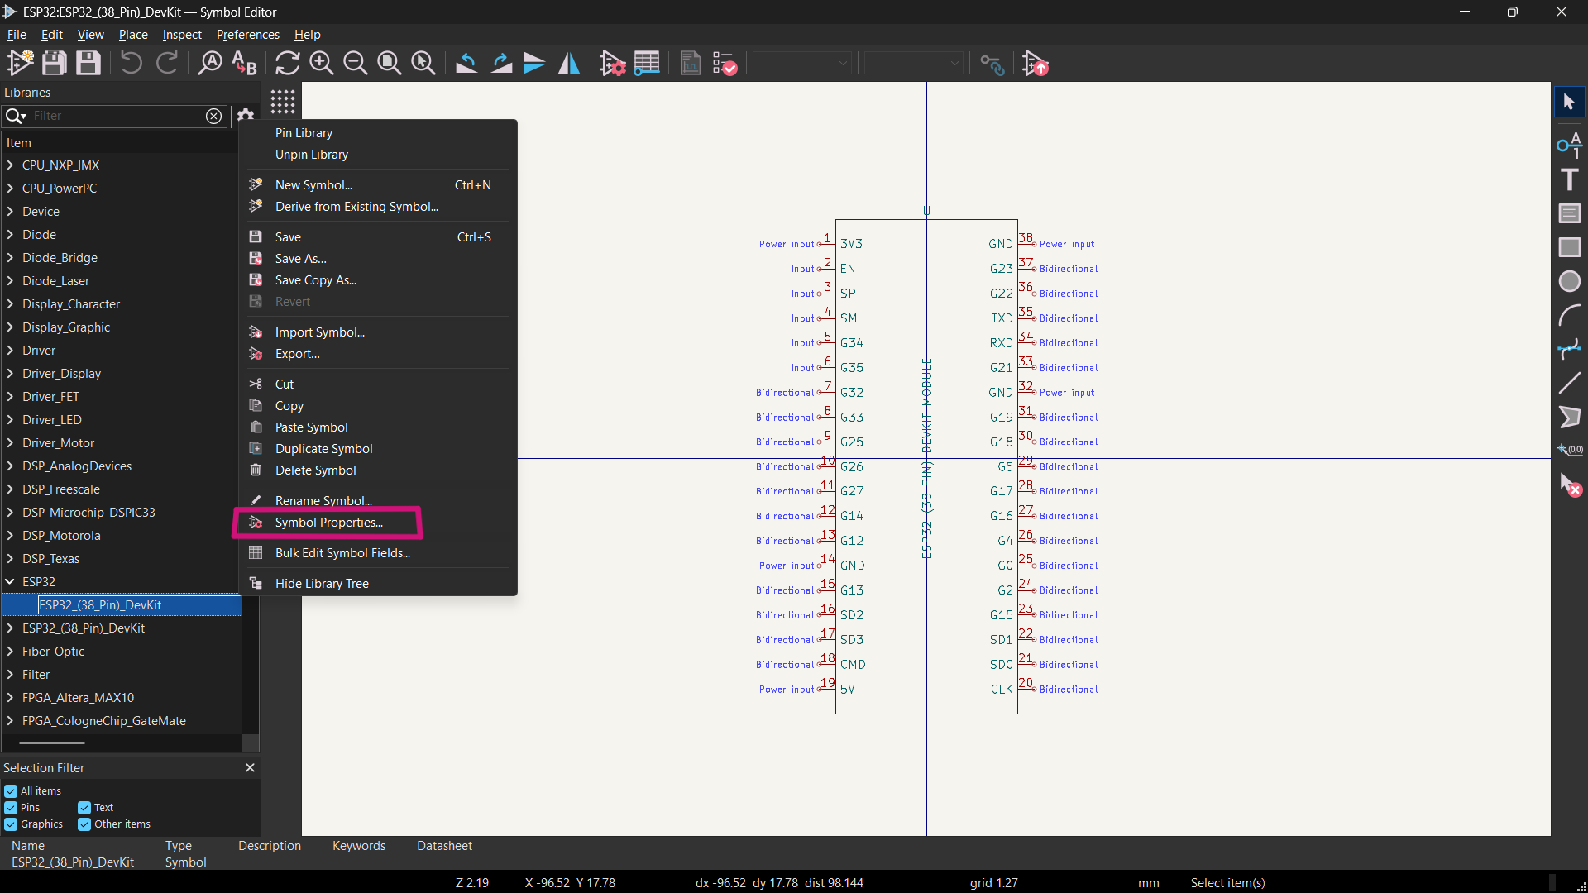Select the Add Text tool
Screen dimensions: 1588x893
click(x=1569, y=179)
